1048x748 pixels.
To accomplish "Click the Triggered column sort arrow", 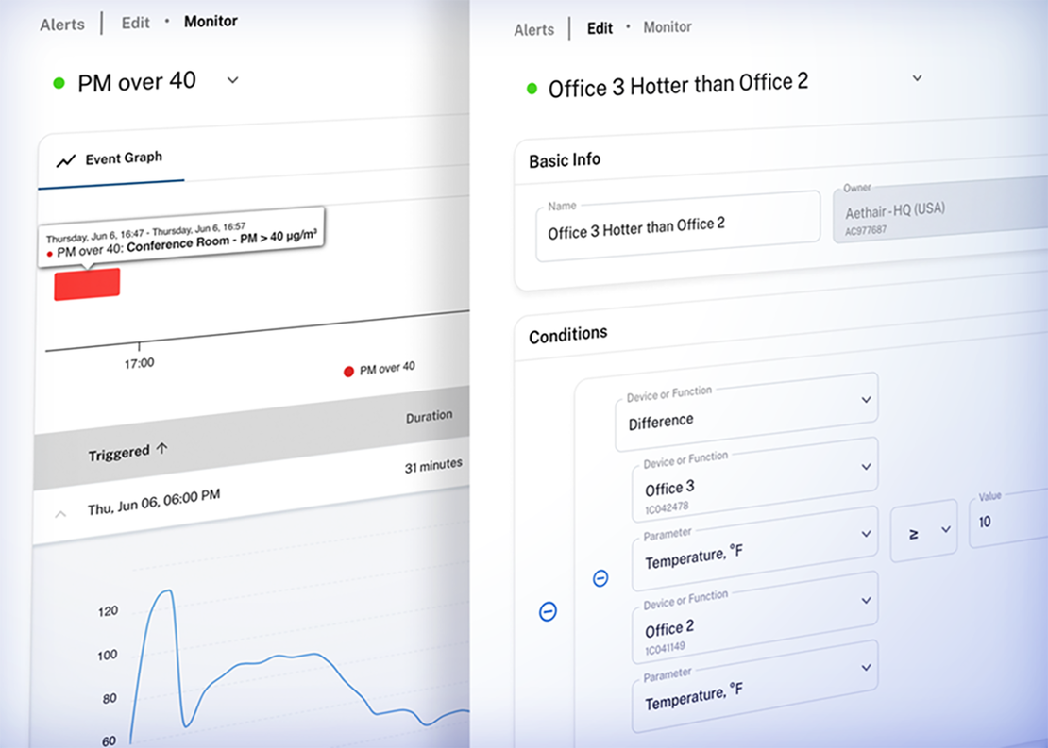I will (x=161, y=450).
